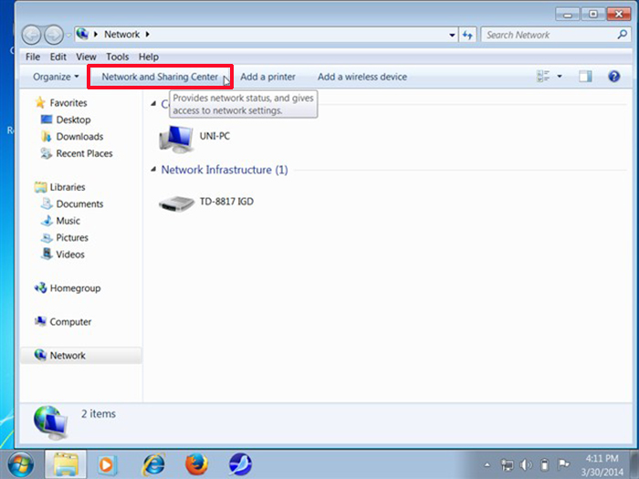The width and height of the screenshot is (639, 479).
Task: Change your view icon in toolbar
Action: [543, 76]
